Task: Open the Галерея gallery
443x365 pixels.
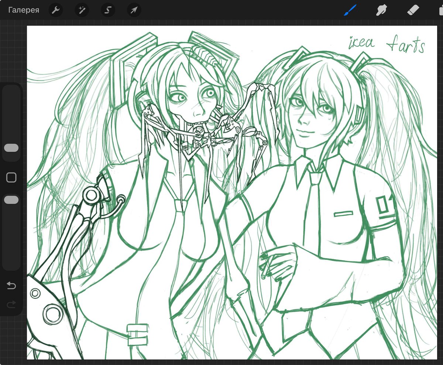Action: [24, 10]
